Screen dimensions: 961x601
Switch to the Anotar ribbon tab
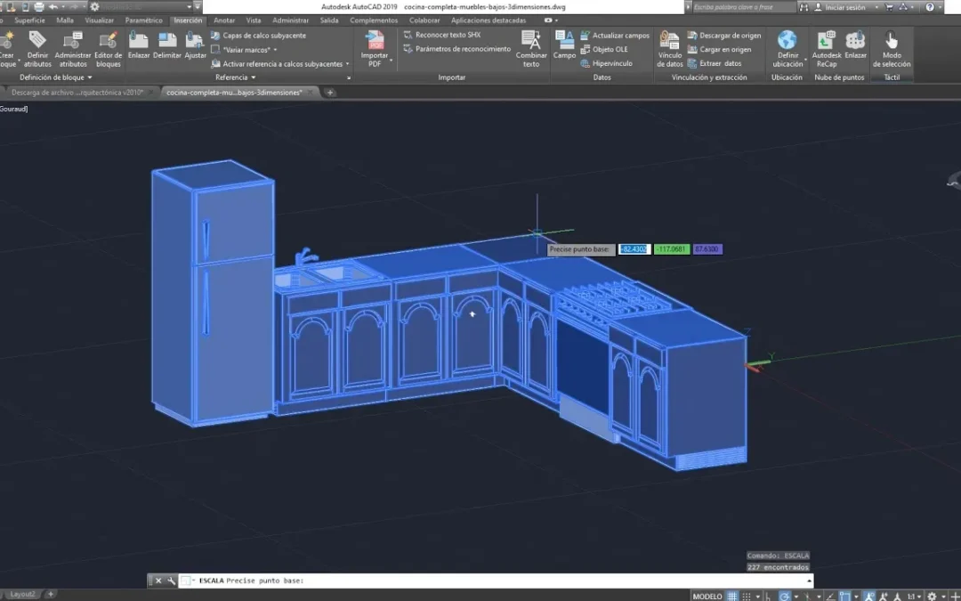tap(224, 20)
